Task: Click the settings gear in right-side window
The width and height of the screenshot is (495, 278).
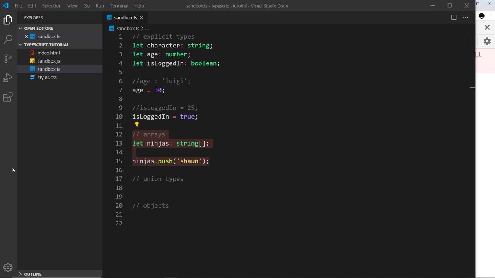Action: coord(487,41)
